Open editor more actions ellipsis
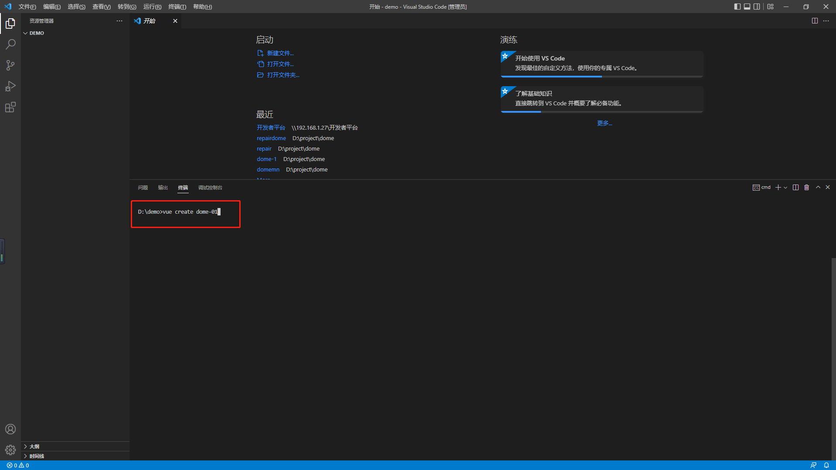Image resolution: width=836 pixels, height=470 pixels. [826, 21]
